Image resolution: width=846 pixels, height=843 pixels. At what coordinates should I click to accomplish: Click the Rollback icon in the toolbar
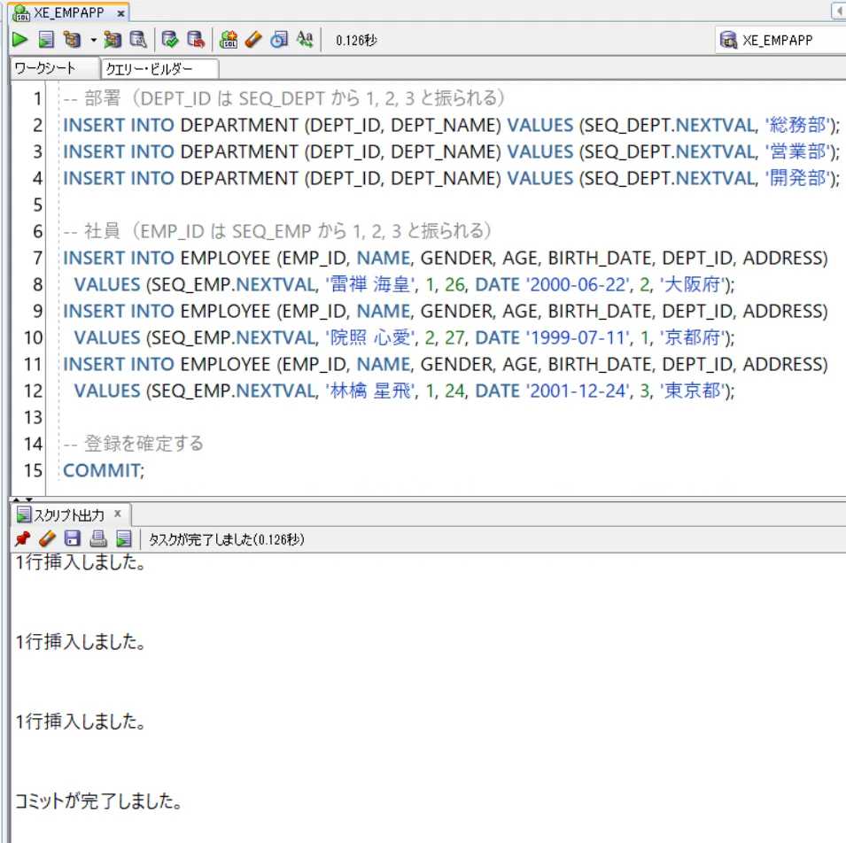pyautogui.click(x=196, y=39)
